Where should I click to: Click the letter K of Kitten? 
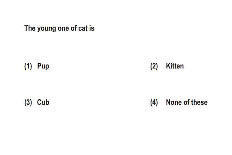168,66
